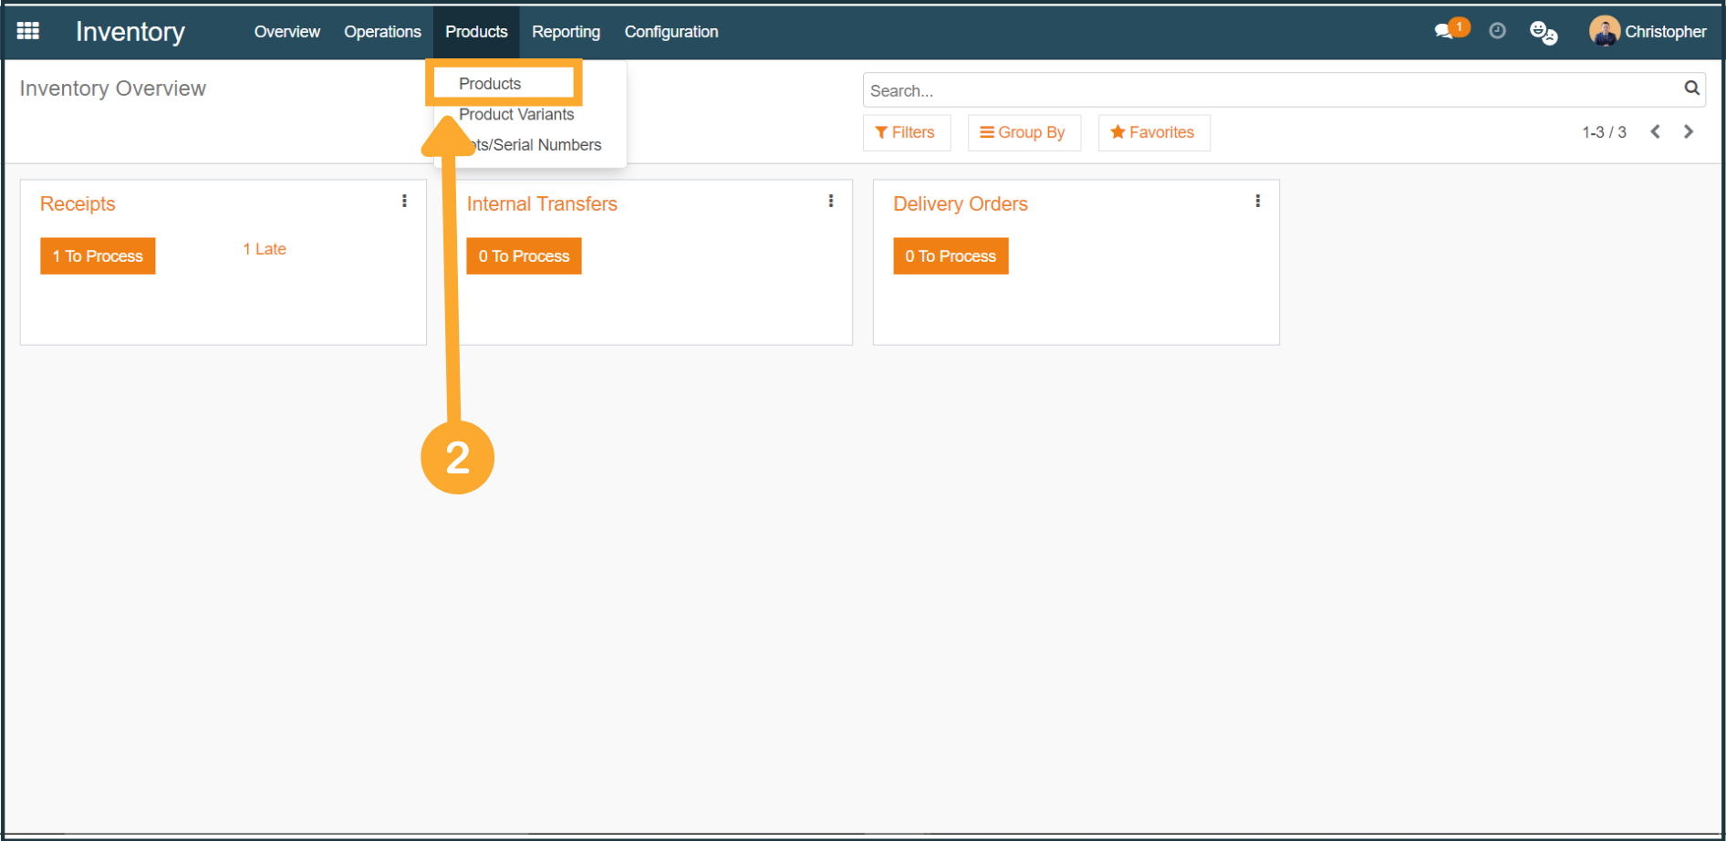Screen dimensions: 1726x841
Task: Click the search magnifier icon
Action: 1691,88
